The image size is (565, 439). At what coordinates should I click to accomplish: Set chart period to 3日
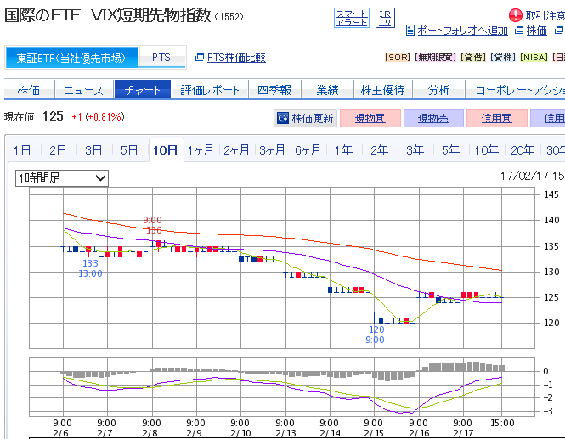coord(94,150)
